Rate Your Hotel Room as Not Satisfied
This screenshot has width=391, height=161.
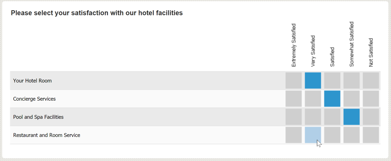click(371, 80)
